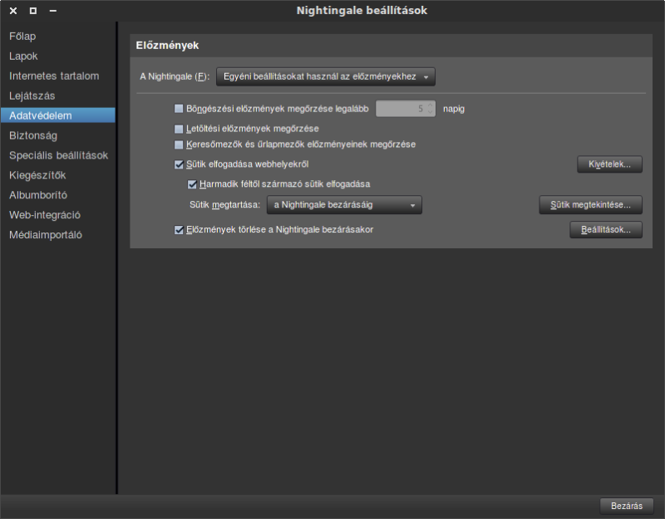Open the Főlap settings category

[x=22, y=37]
